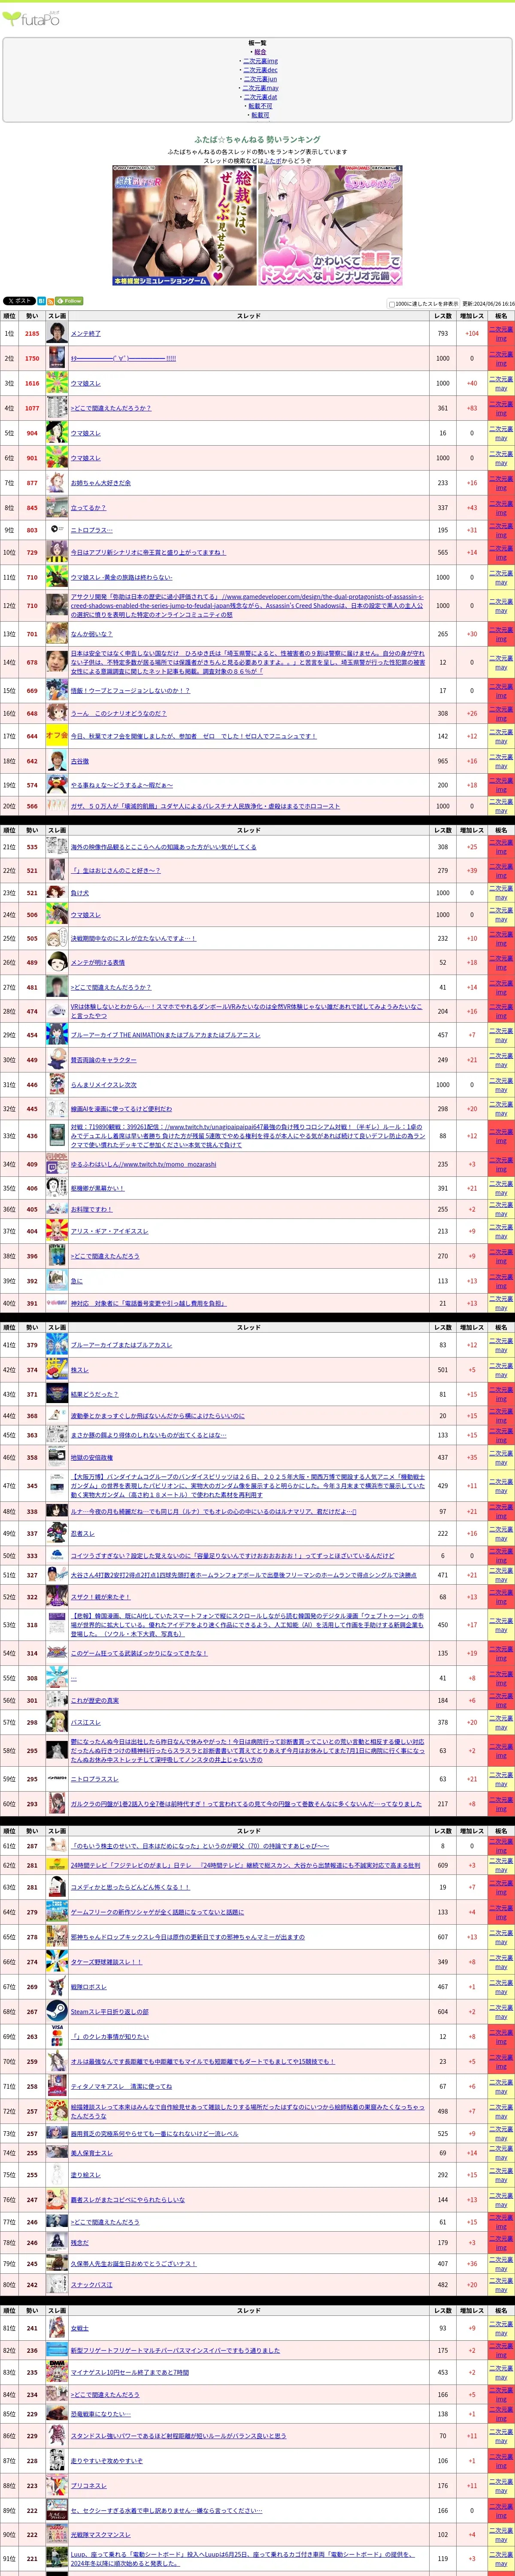Image resolution: width=515 pixels, height=2576 pixels.
Task: Open 二次元裏jun in the board list
Action: pyautogui.click(x=260, y=79)
